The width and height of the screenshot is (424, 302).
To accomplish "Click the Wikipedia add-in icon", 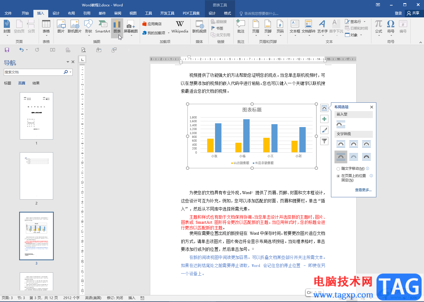I will pos(180,27).
